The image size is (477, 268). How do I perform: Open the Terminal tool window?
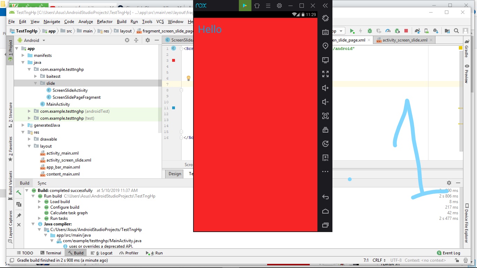tap(50, 253)
